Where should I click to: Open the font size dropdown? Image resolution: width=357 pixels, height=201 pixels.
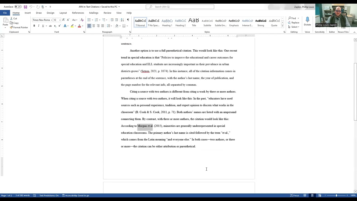[x=60, y=20]
